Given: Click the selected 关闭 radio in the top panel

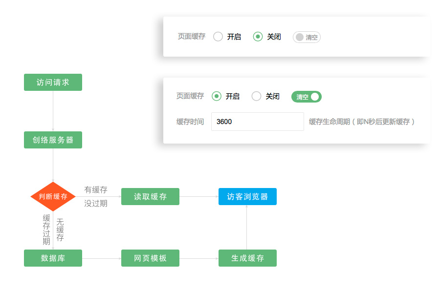Looking at the screenshot, I should (x=258, y=36).
